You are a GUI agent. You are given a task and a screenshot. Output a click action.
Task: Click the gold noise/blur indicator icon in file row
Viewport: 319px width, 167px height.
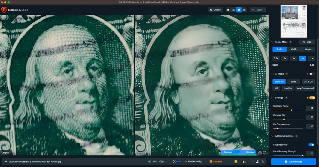244,162
